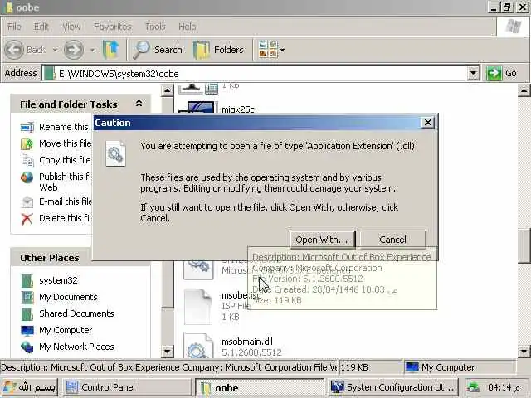Viewport: 531px width, 398px height.
Task: Click Cancel in Caution dialog
Action: tap(392, 240)
